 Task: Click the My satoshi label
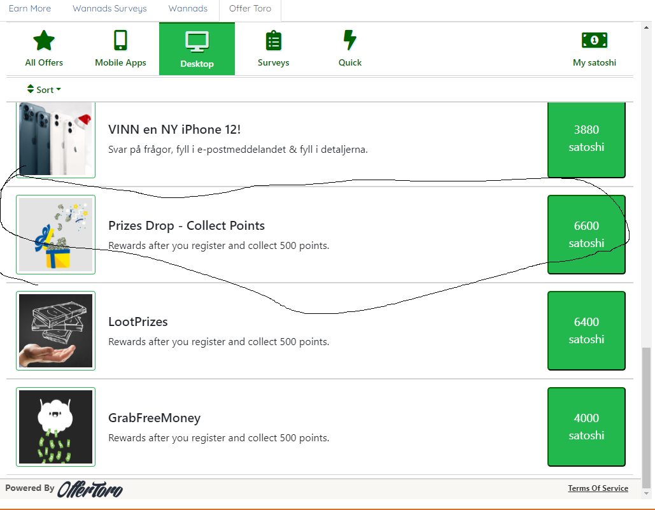595,62
